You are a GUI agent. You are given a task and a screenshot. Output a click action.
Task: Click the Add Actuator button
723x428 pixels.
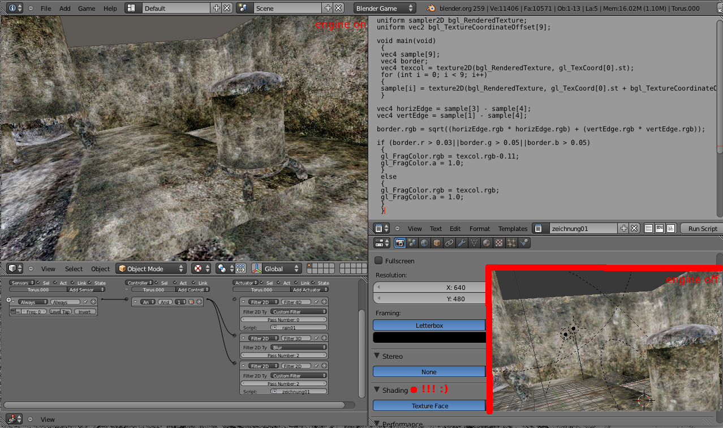pos(309,290)
